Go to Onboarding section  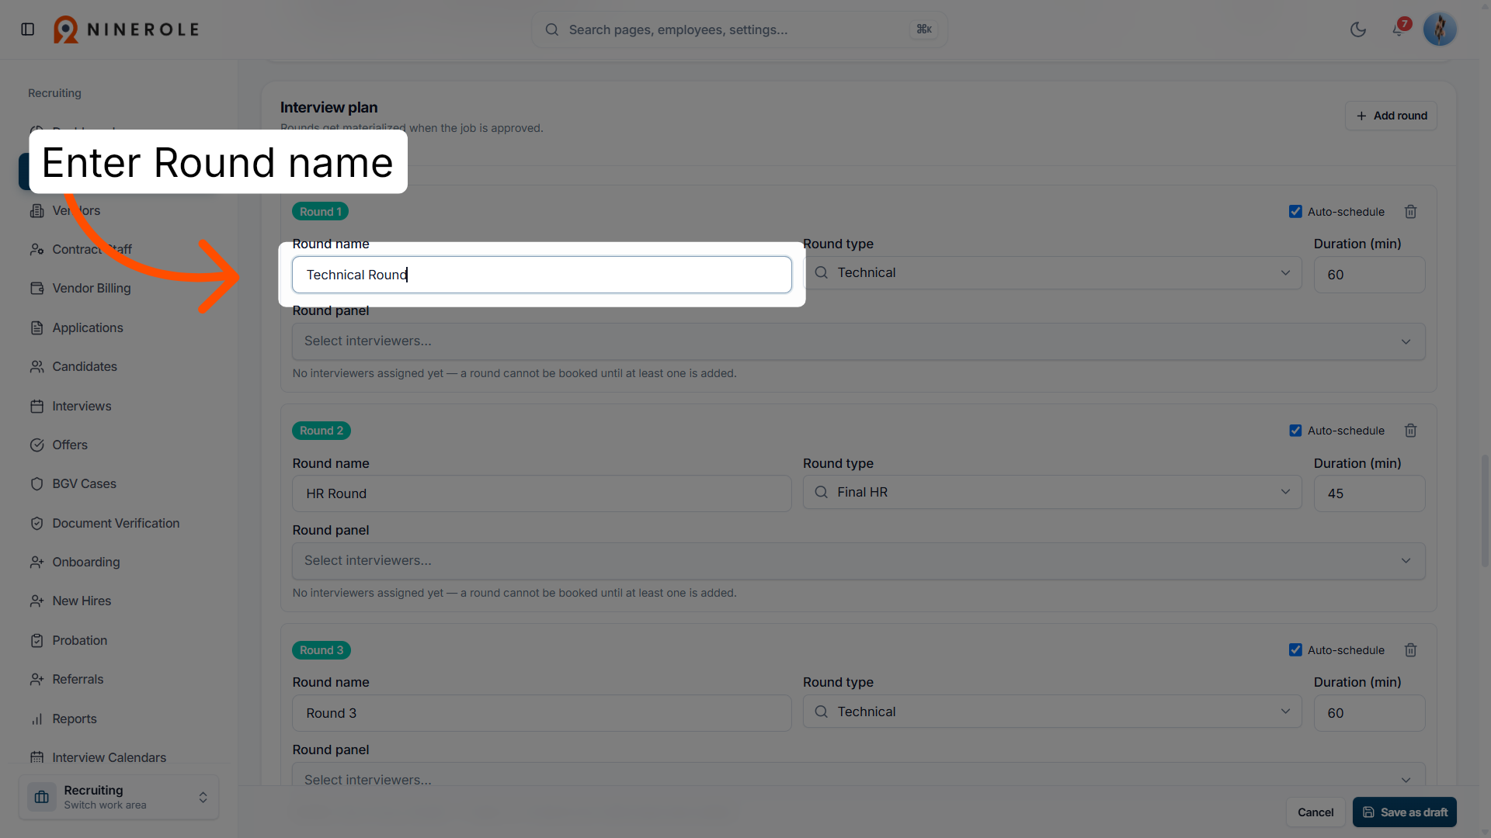(86, 562)
